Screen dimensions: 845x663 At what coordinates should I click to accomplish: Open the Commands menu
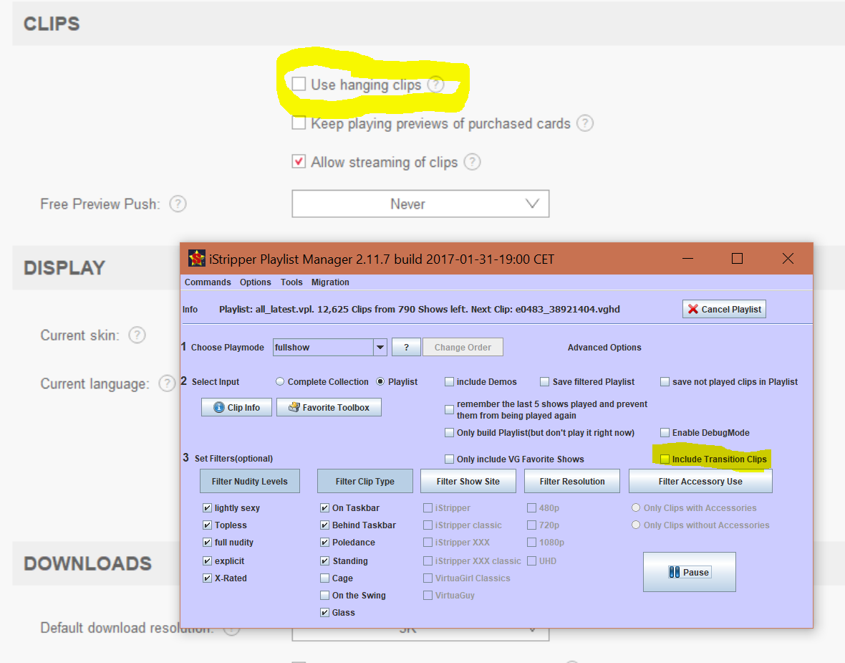click(208, 282)
